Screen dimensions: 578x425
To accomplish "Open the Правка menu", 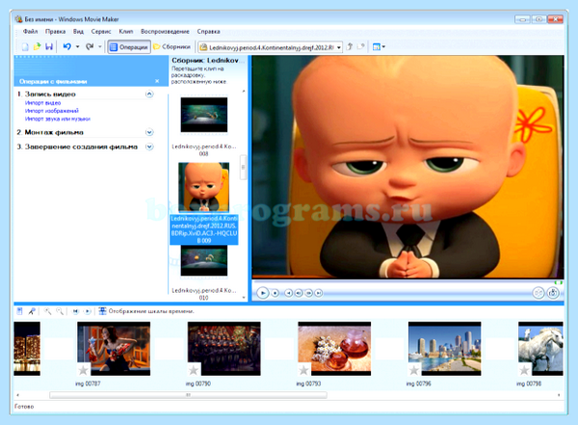I will click(x=55, y=32).
